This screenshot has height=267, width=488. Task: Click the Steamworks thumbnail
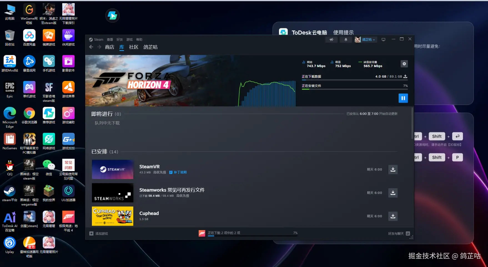coord(112,193)
